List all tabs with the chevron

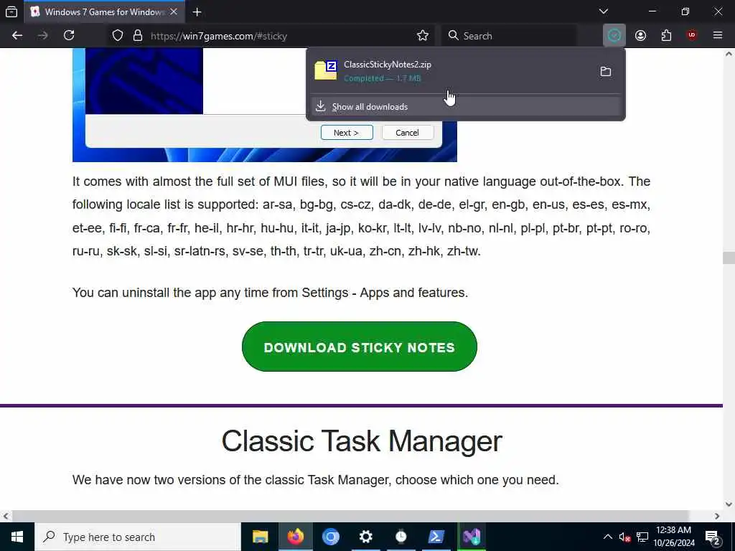604,11
